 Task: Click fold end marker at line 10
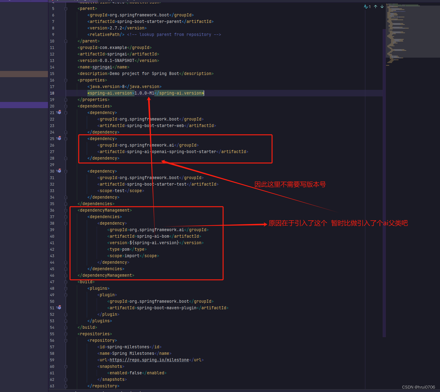pos(66,41)
